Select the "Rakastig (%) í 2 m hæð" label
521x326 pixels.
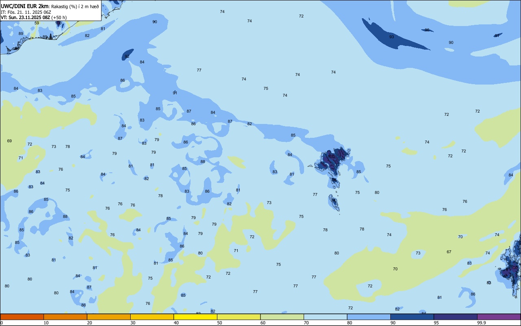point(74,7)
